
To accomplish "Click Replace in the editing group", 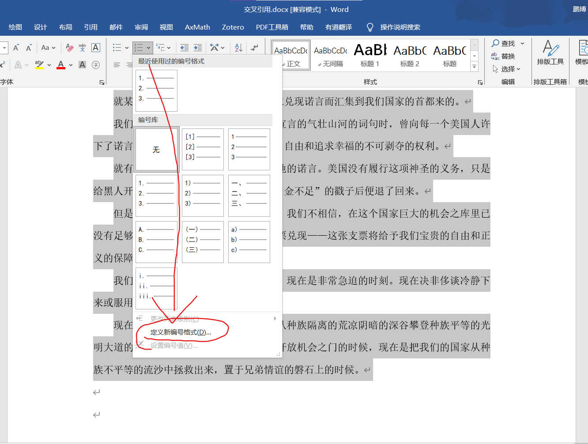I will (503, 56).
